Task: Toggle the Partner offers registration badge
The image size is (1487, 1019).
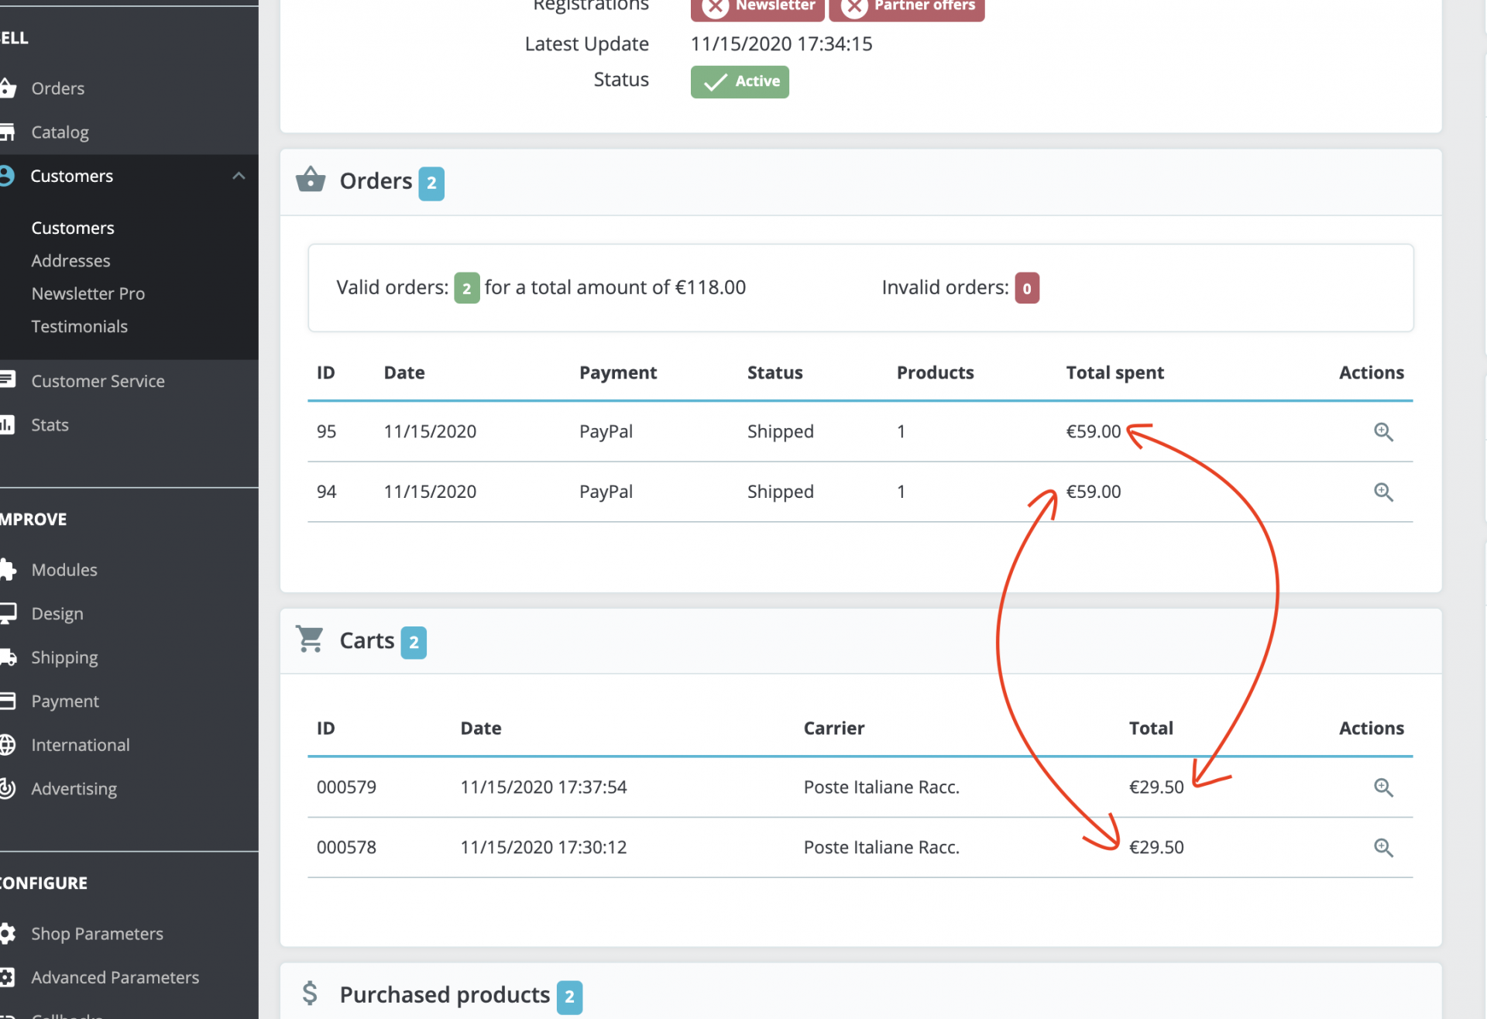Action: point(907,6)
